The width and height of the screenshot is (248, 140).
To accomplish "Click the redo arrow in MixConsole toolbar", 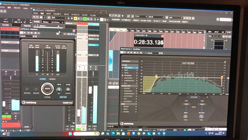I will click(37, 17).
